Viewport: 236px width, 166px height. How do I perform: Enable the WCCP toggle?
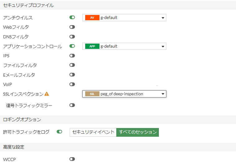[72, 159]
